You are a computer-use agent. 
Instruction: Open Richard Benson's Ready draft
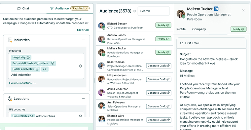click(x=163, y=25)
